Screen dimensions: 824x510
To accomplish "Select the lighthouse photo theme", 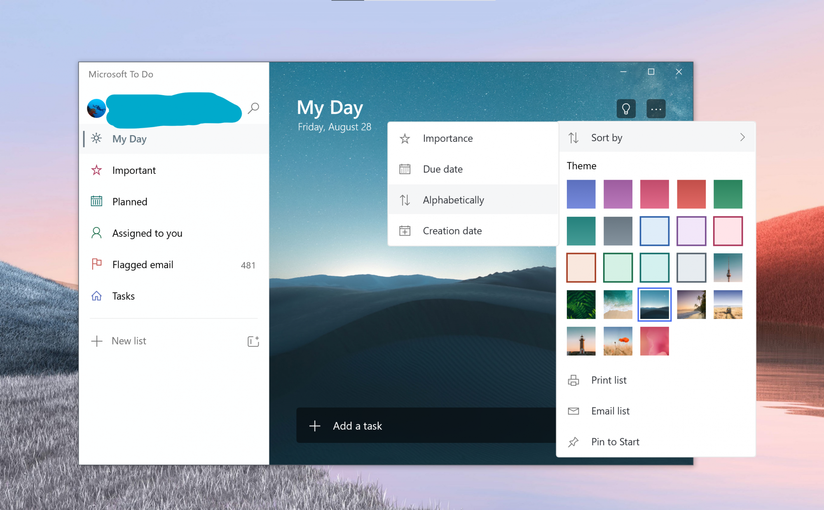I will point(581,341).
